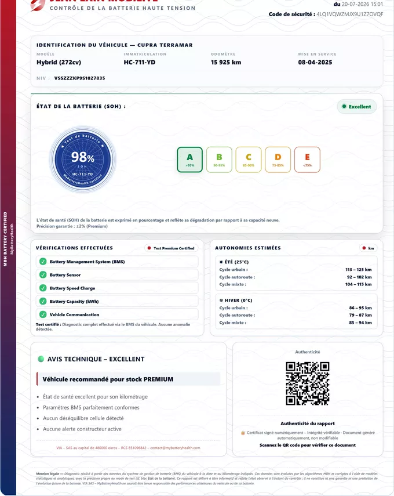The height and width of the screenshot is (496, 394).
Task: Click 'Aucune alerte constructeur active' bullet
Action: point(82,429)
